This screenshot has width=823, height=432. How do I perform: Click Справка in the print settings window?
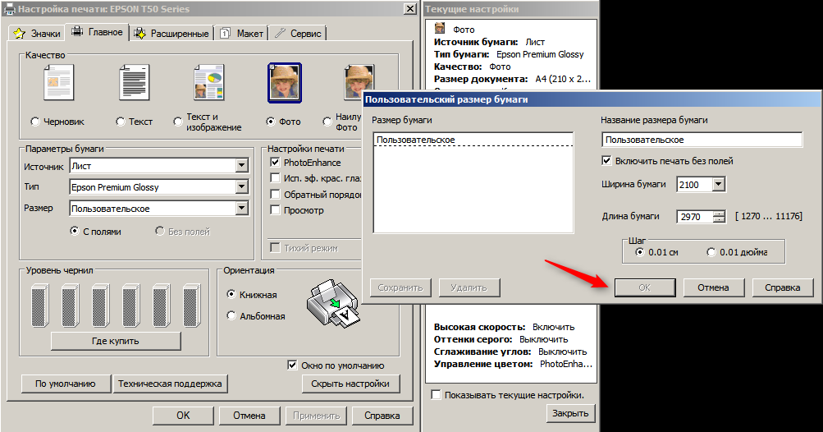382,416
